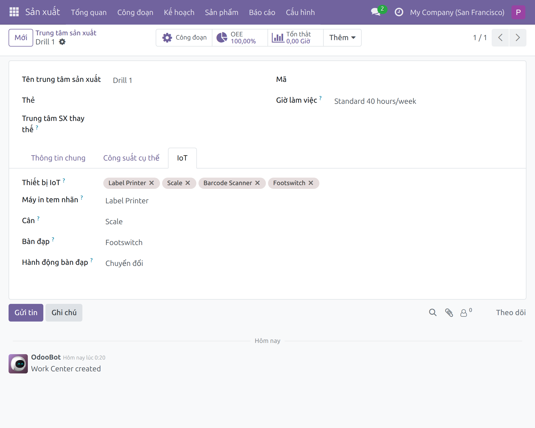
Task: Open the user avatar P menu
Action: tap(518, 12)
